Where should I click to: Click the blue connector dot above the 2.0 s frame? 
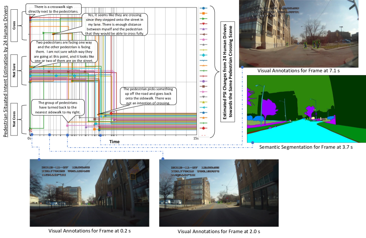tap(163, 159)
